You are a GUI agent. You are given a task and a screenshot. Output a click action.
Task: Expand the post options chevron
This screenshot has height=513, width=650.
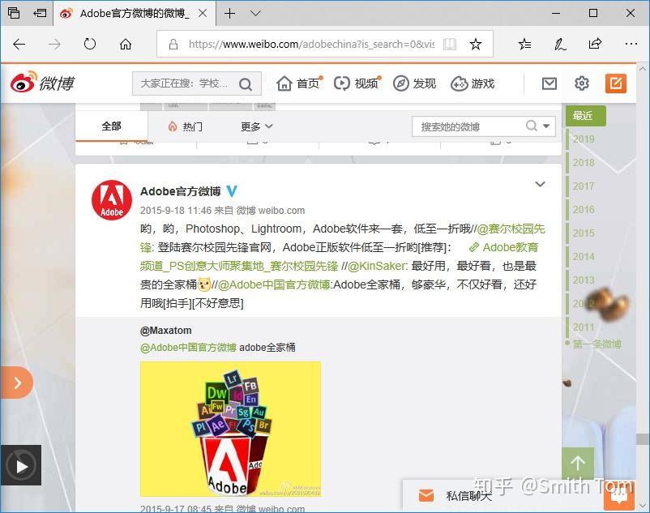coord(540,184)
